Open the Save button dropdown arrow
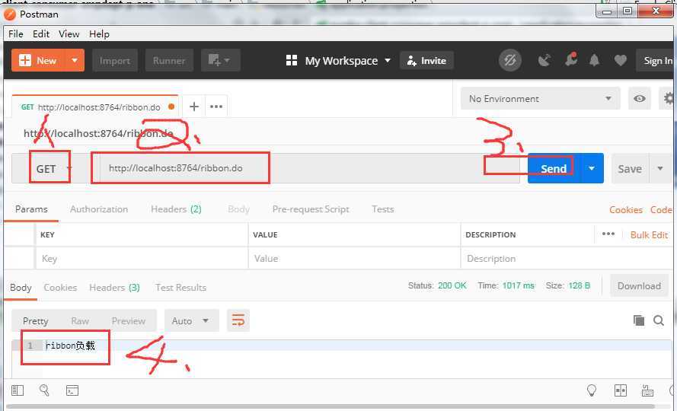Image resolution: width=677 pixels, height=411 pixels. (x=660, y=168)
